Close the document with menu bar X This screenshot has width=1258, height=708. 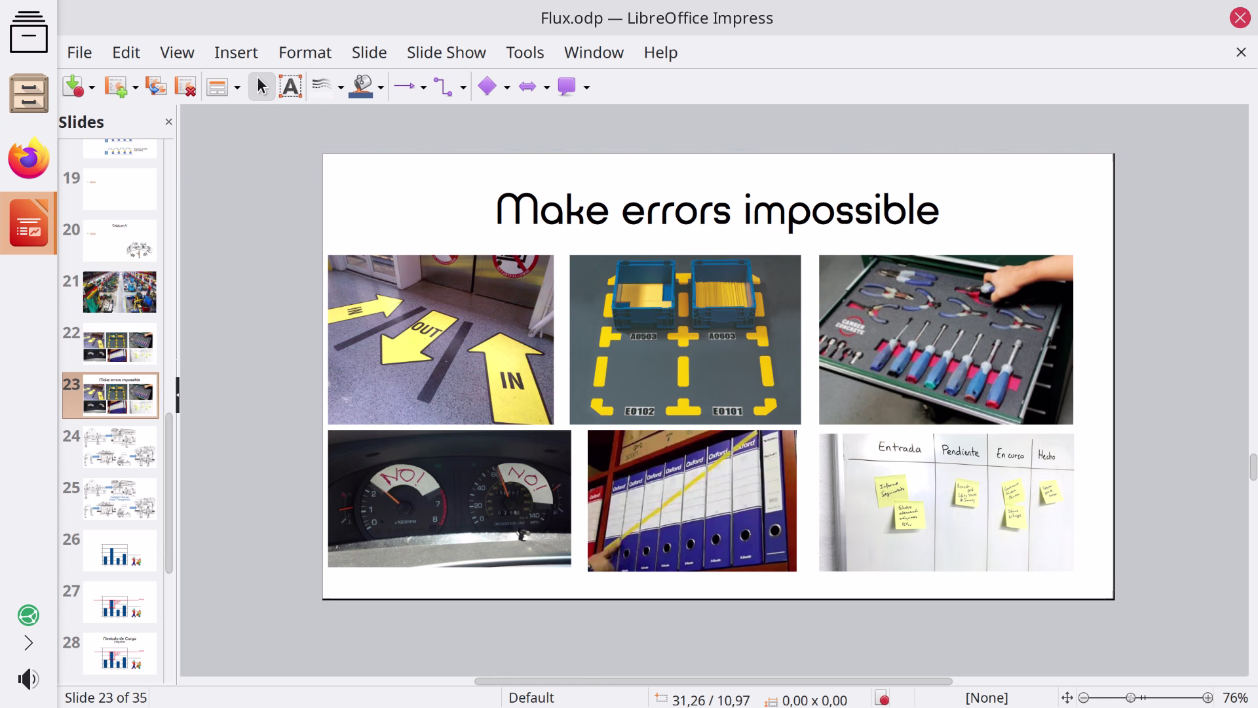pos(1241,52)
